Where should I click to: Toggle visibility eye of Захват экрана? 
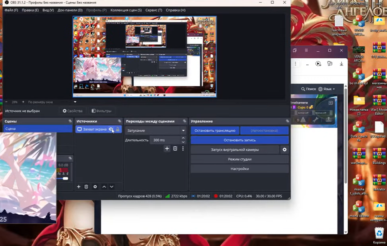[x=111, y=129]
